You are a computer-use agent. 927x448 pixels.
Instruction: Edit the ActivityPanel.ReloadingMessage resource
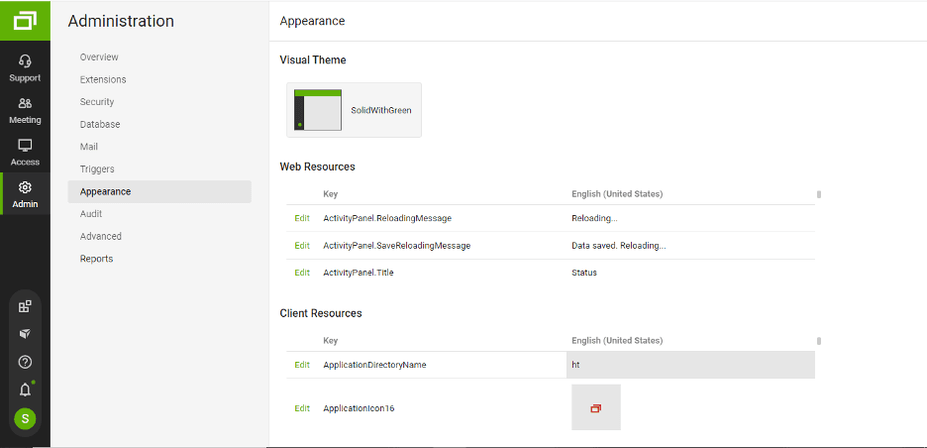click(302, 218)
